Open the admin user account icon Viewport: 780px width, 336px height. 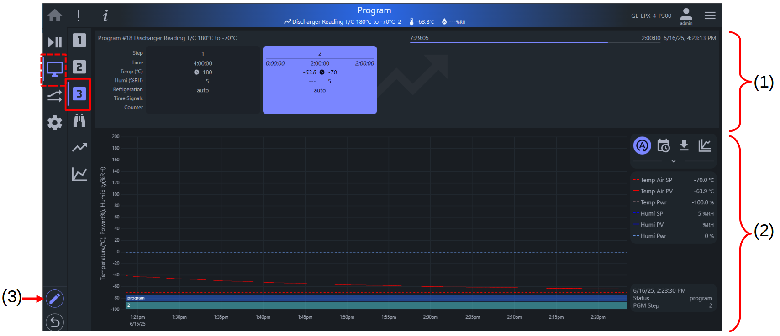click(686, 16)
